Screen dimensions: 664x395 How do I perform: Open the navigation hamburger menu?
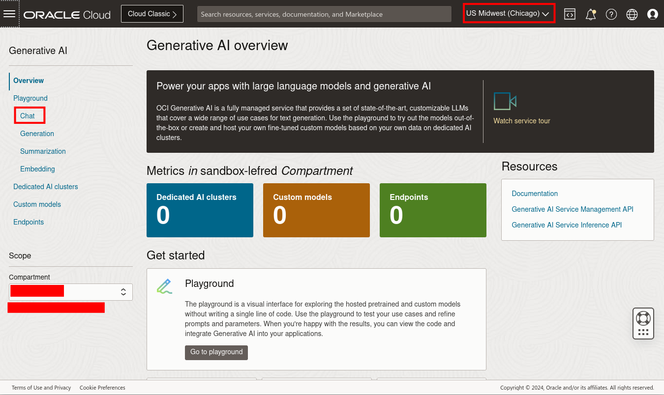pyautogui.click(x=9, y=13)
